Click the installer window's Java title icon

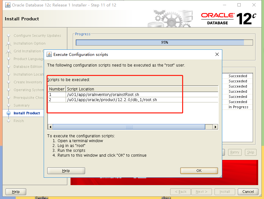(7, 5)
